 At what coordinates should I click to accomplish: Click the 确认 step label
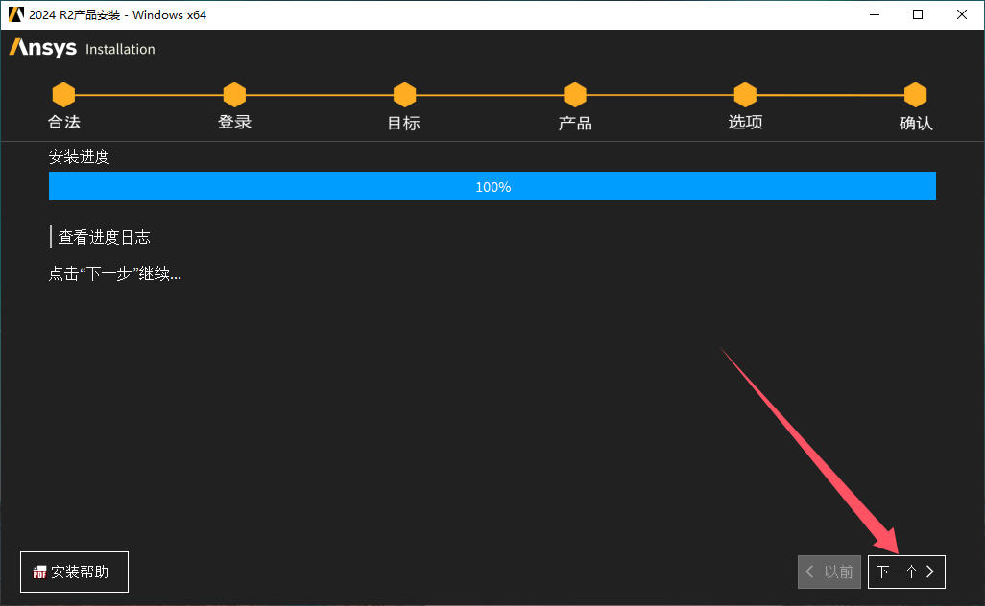915,123
